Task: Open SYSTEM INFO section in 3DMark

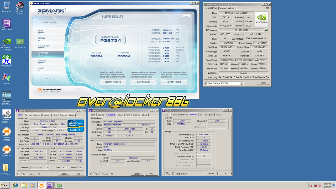Action: pyautogui.click(x=44, y=46)
